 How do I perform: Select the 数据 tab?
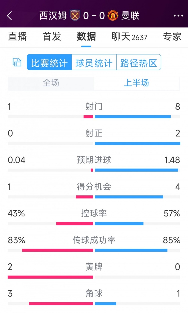pyautogui.click(x=86, y=37)
